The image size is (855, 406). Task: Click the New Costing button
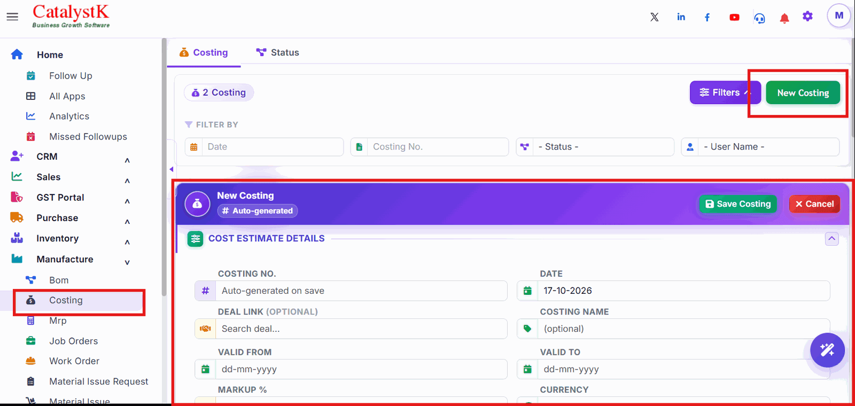pyautogui.click(x=803, y=93)
